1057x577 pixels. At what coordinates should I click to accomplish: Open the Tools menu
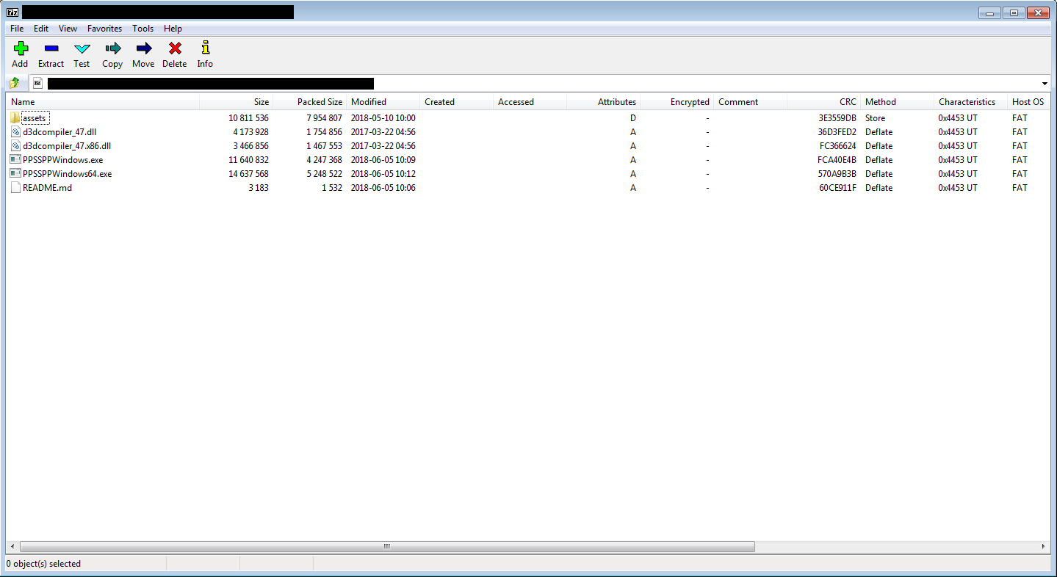pos(143,29)
